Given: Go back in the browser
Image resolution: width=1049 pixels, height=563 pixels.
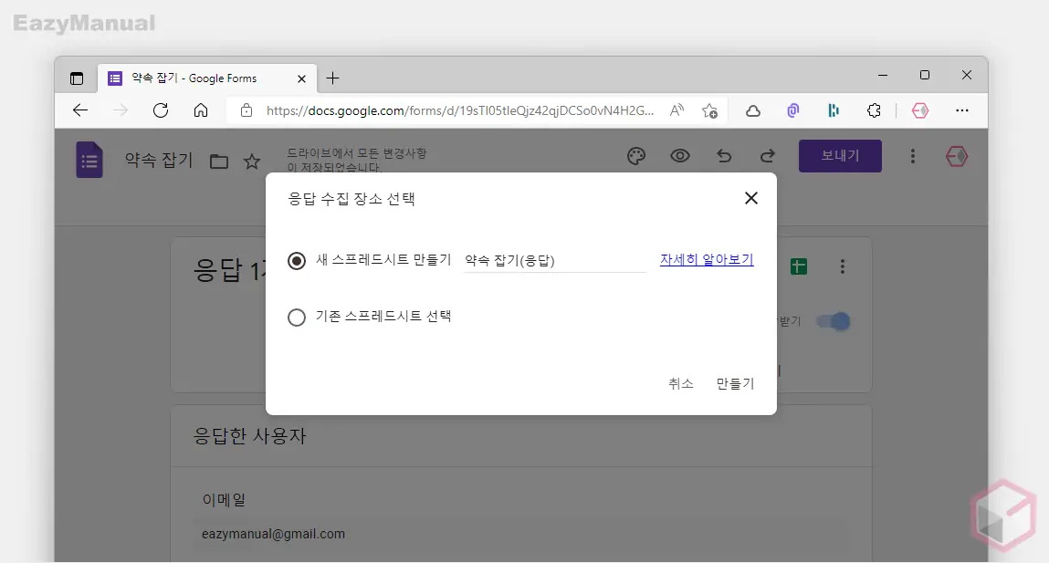Looking at the screenshot, I should [x=80, y=110].
